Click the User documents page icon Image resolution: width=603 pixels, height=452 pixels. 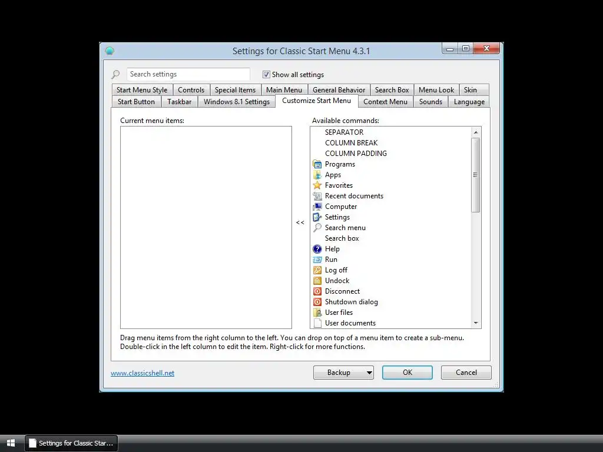[x=317, y=323]
